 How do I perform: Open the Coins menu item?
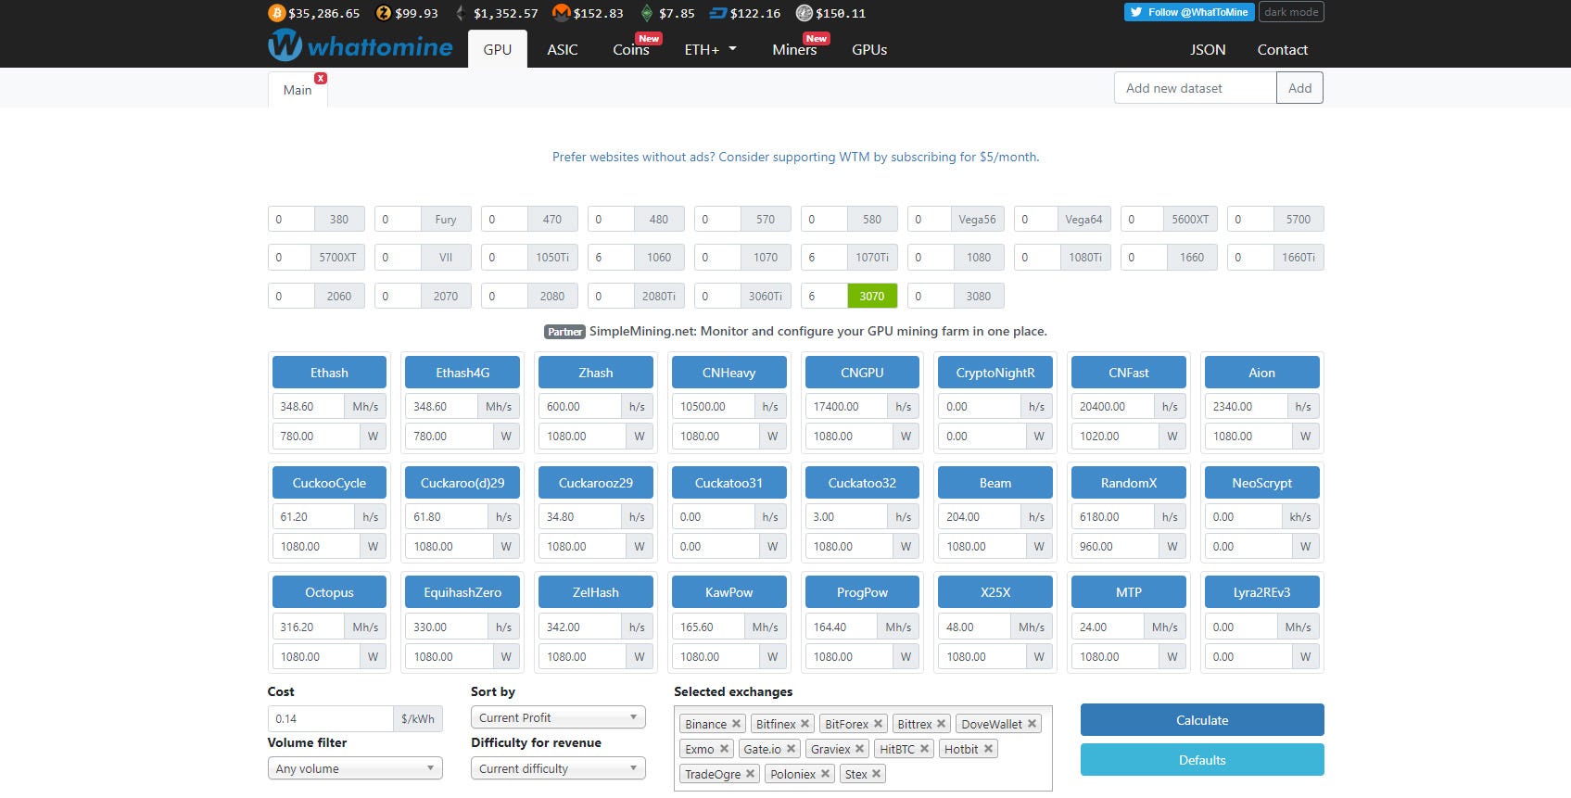click(631, 49)
